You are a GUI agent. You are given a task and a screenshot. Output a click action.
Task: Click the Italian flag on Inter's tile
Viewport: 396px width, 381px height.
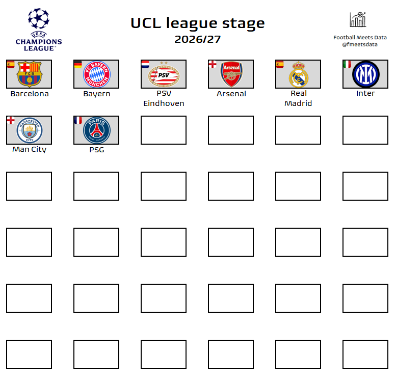coord(347,64)
